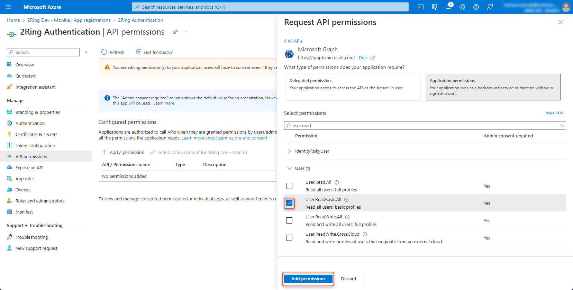Open Cloud Shell from the top bar
Screen dimensions: 573x290
[421, 7]
